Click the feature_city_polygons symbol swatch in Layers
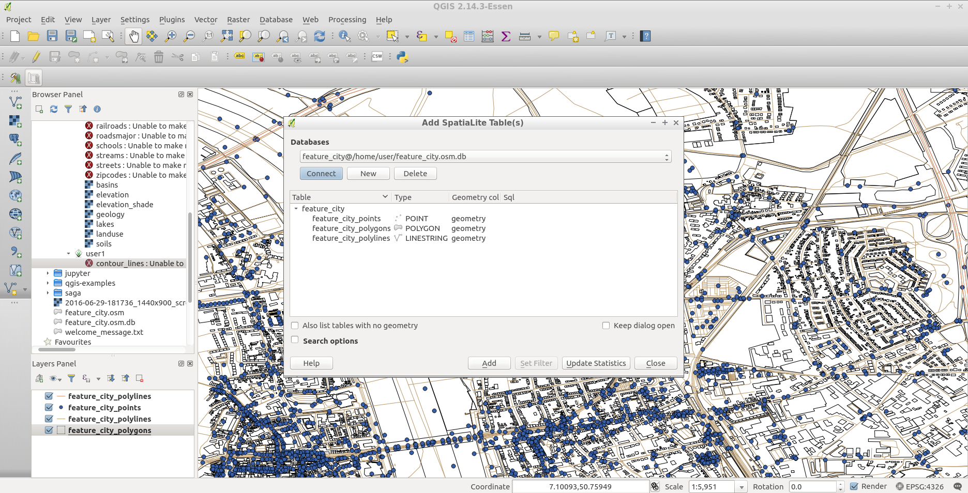 [61, 430]
